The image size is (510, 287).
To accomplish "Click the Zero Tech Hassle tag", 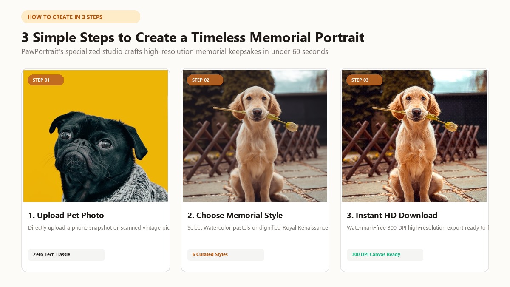I will 66,254.
